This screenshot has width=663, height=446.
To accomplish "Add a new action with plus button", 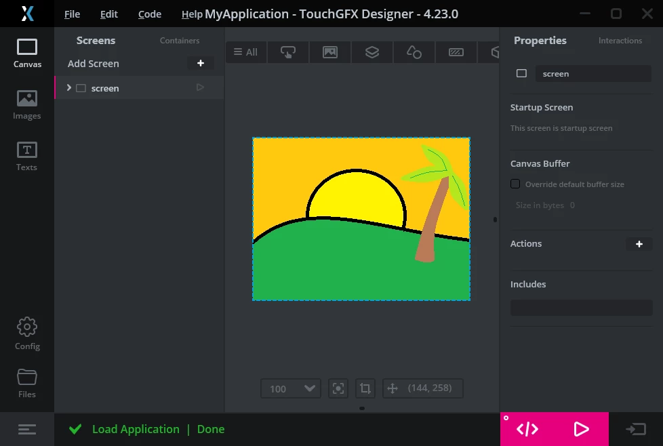I will pyautogui.click(x=639, y=244).
